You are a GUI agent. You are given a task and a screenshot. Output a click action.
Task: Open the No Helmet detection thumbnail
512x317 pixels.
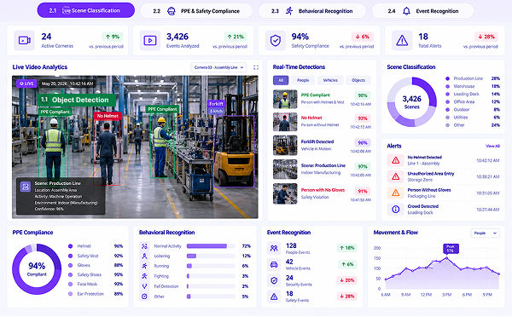(285, 122)
